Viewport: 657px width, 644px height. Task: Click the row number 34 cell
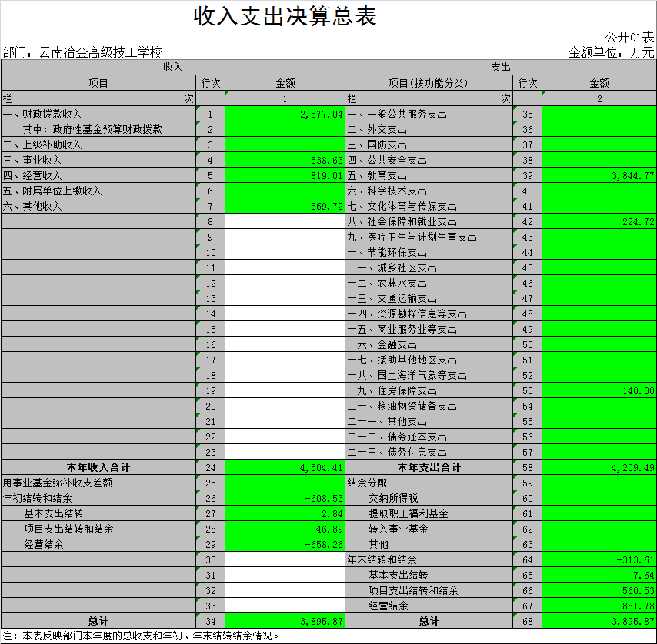point(210,622)
